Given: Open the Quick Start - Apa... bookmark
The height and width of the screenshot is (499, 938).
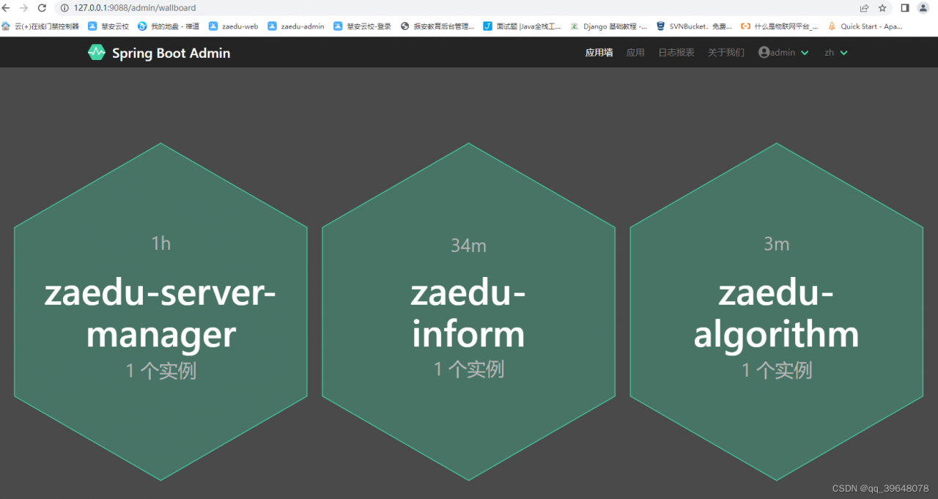Looking at the screenshot, I should (865, 26).
